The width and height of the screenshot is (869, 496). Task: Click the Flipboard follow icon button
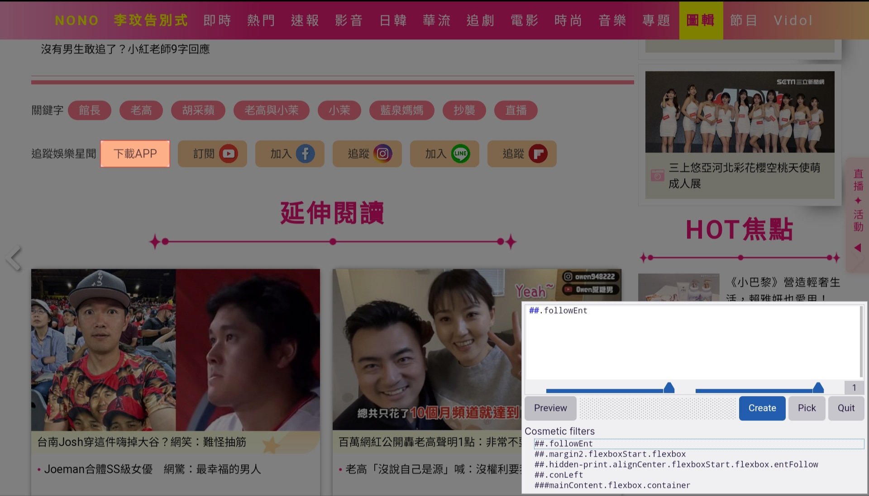[x=538, y=154]
